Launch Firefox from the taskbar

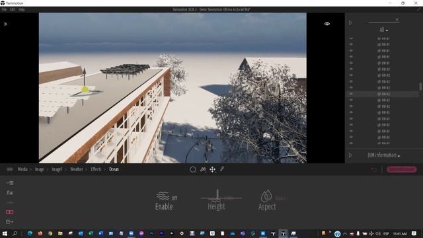pos(40,233)
